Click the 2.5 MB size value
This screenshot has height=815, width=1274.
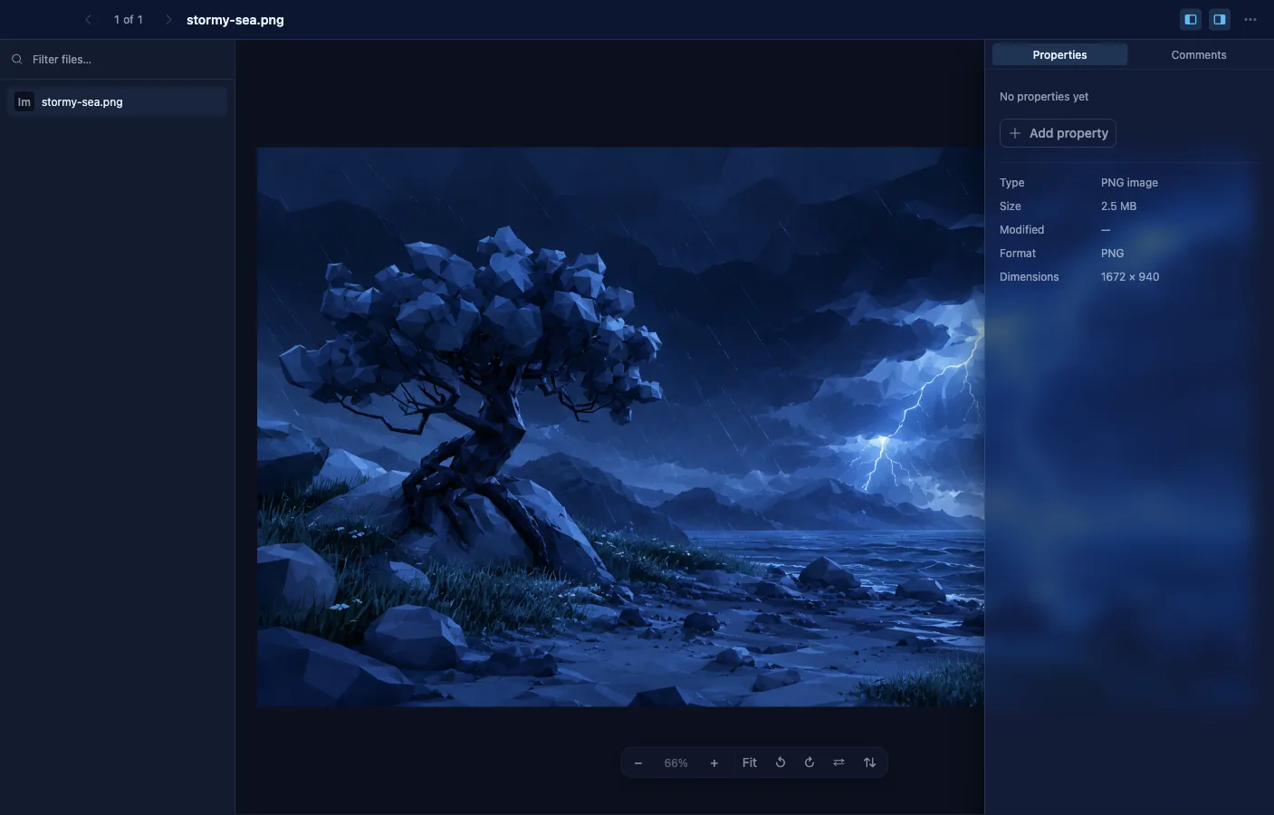pos(1118,206)
